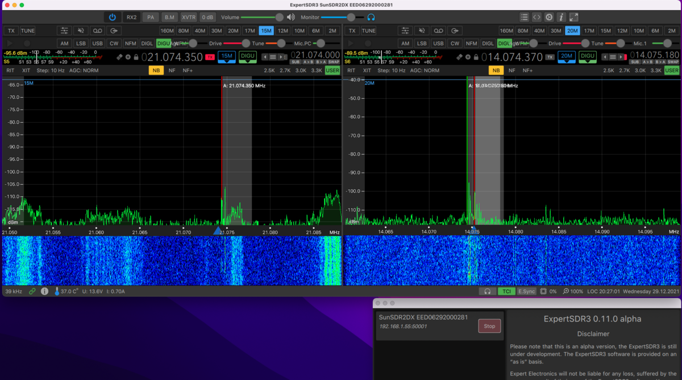Open the right receiver equalizer sliders icon
This screenshot has width=682, height=380.
[405, 31]
